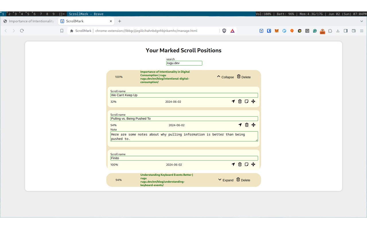The image size is (367, 229).
Task: Open the orange Y speech-bubble extension
Action: pos(292,31)
